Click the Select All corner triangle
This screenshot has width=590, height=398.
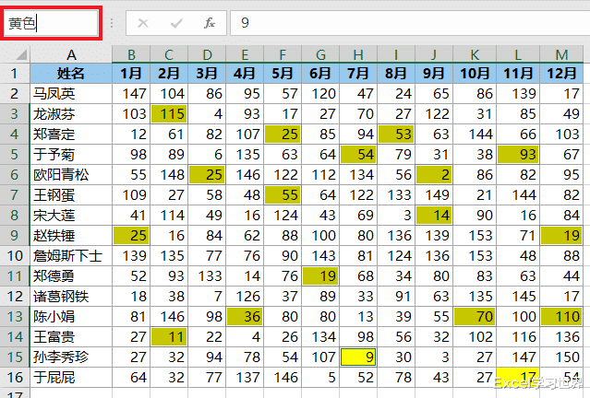pyautogui.click(x=22, y=54)
